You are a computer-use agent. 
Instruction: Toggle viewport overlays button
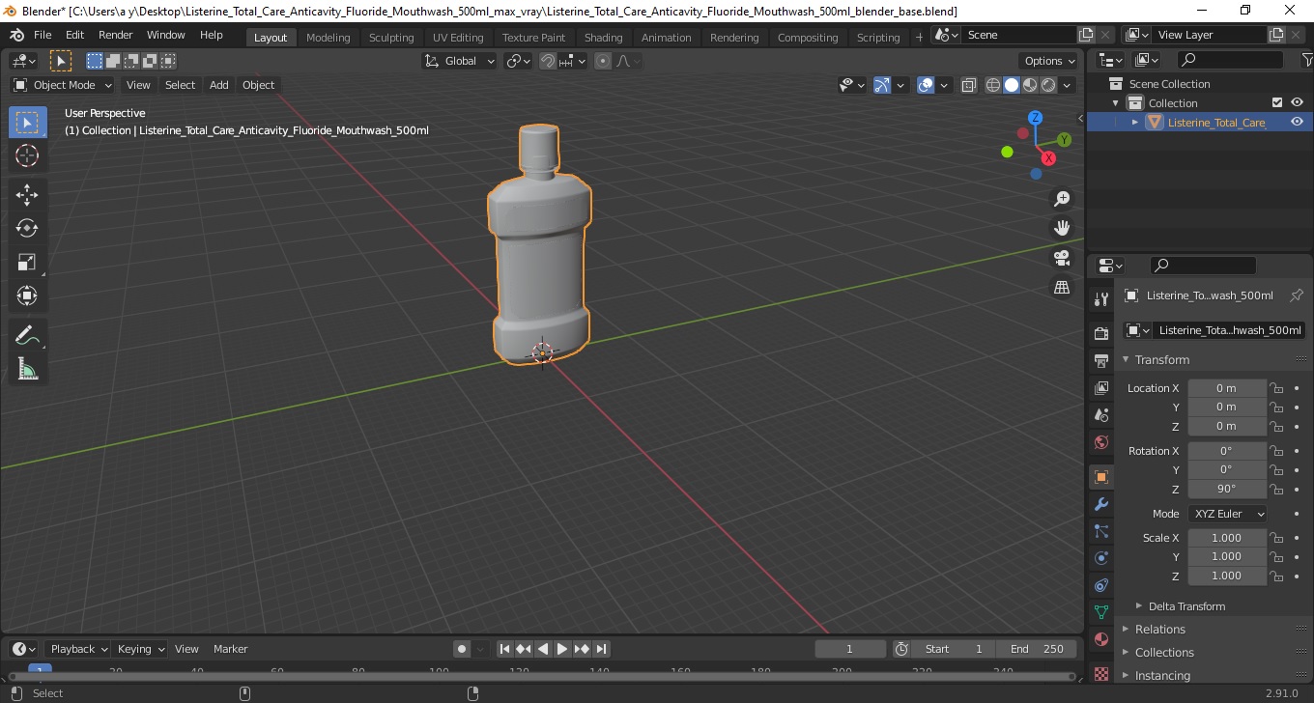[x=926, y=85]
